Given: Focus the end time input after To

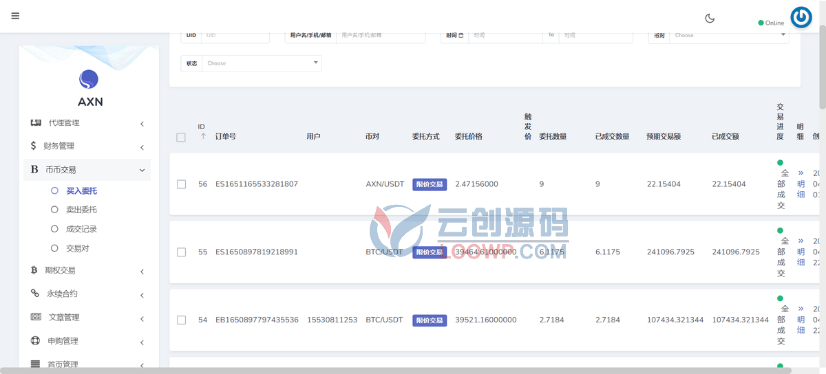Looking at the screenshot, I should (x=596, y=35).
